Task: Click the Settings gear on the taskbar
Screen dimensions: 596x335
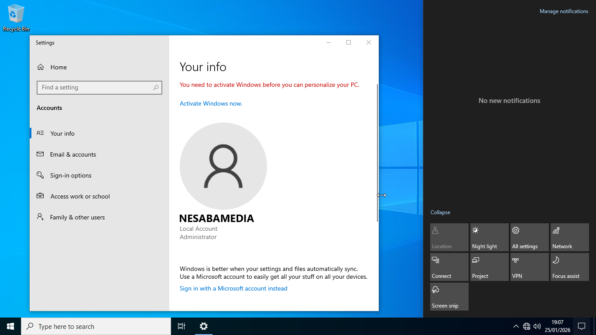Action: coord(204,326)
